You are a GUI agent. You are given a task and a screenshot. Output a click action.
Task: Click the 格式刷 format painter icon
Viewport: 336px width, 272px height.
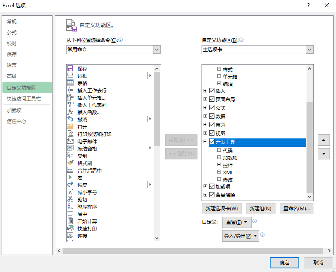(x=70, y=163)
